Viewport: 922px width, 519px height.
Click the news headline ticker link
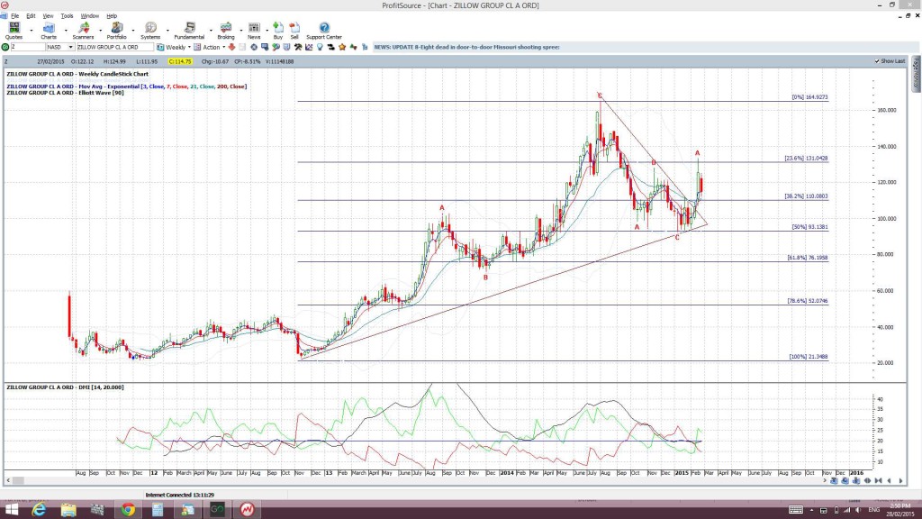(x=467, y=47)
